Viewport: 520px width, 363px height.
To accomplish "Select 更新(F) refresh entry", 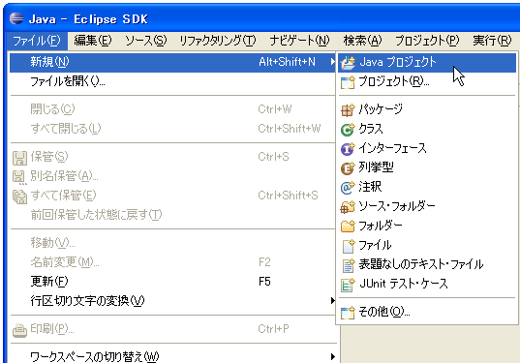I will click(x=172, y=282).
